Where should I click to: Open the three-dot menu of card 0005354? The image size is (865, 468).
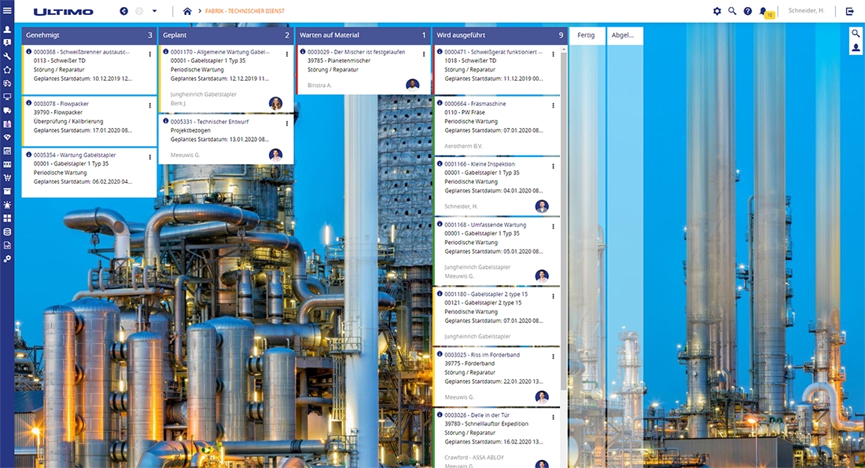coord(149,157)
